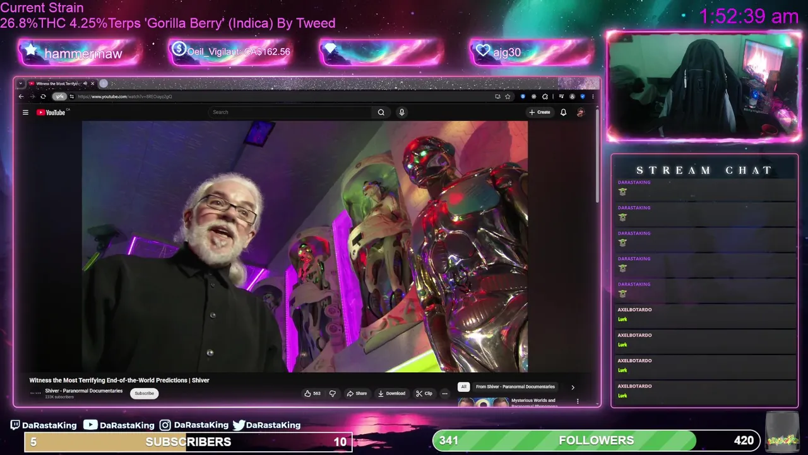
Task: Share the video
Action: (x=357, y=393)
